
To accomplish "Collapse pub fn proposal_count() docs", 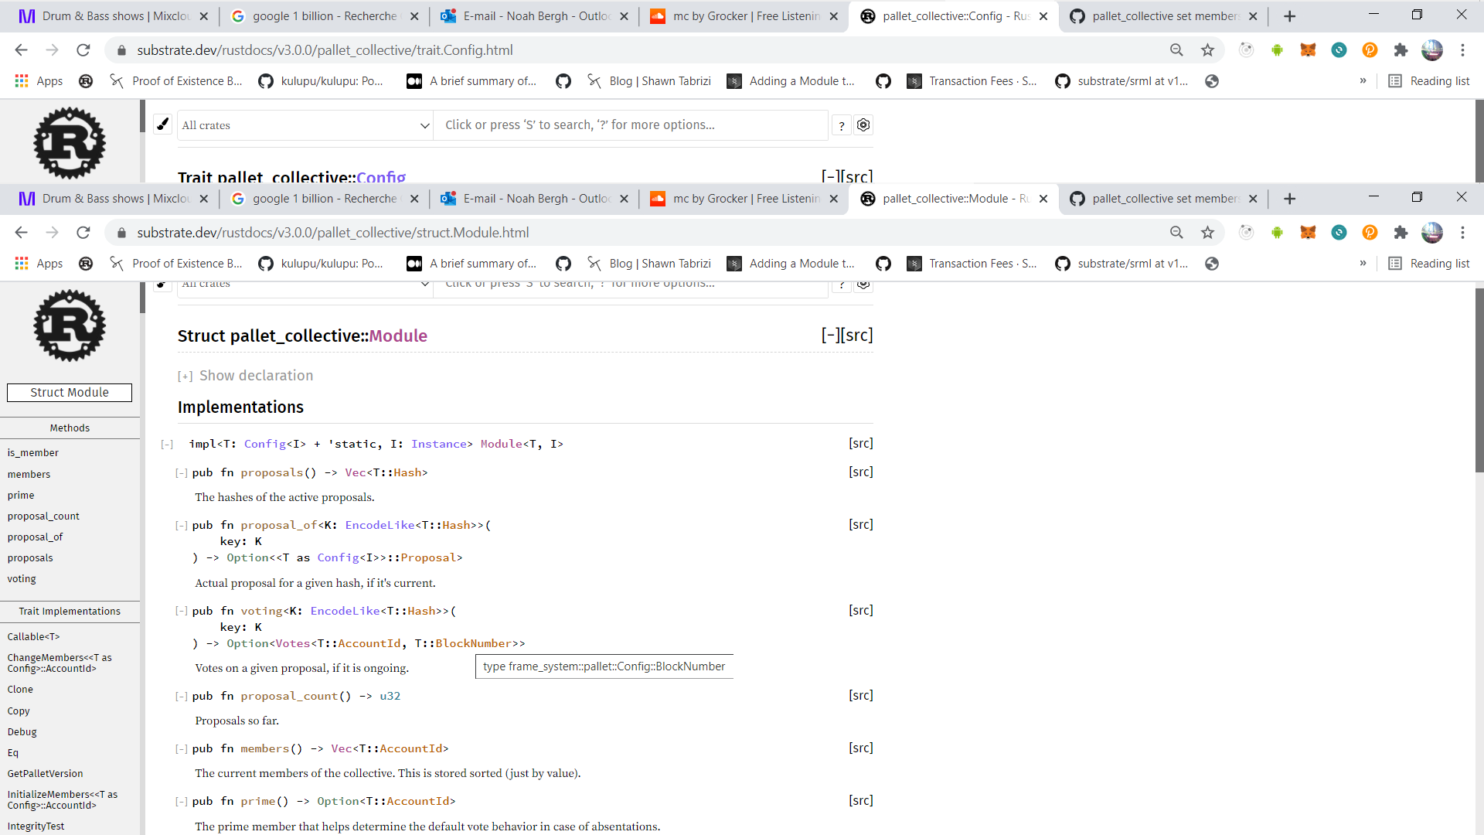I will (182, 696).
